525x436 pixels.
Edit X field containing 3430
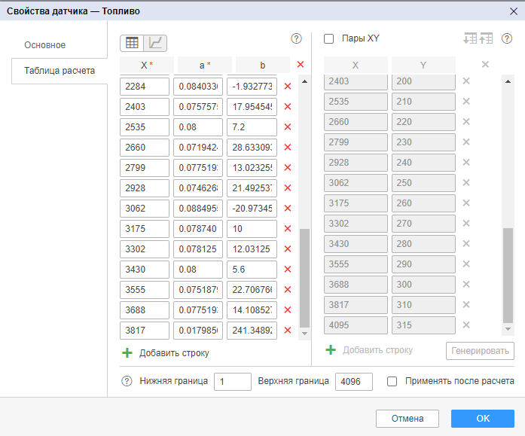[145, 270]
